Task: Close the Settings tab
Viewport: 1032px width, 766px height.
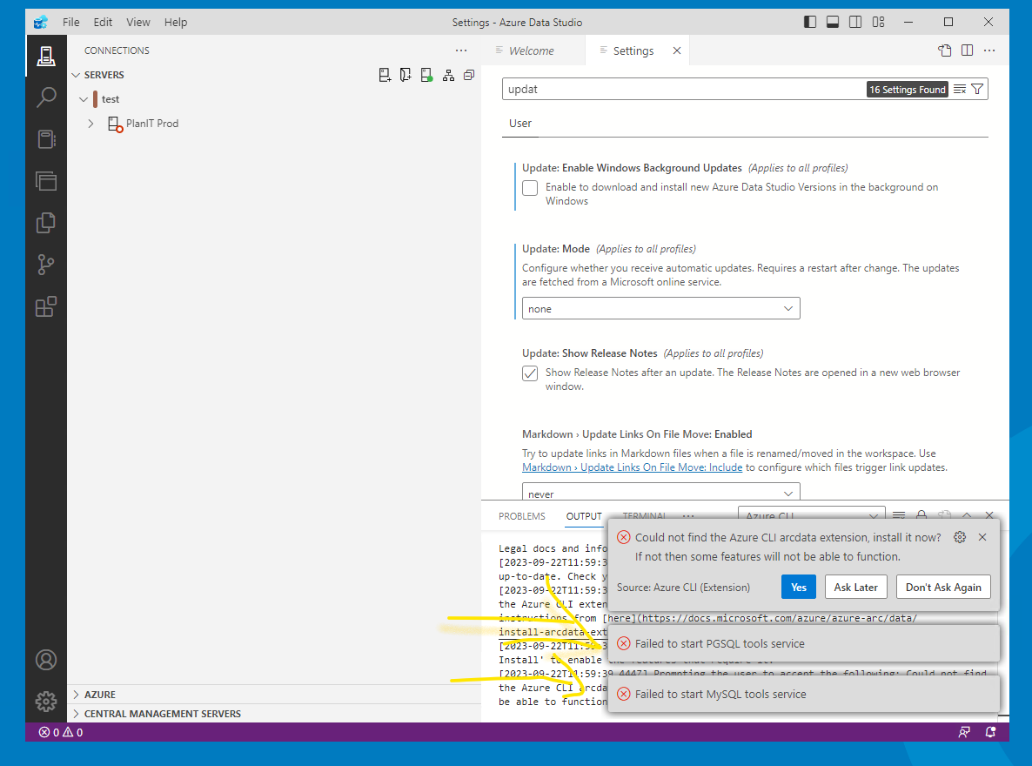Action: (677, 50)
